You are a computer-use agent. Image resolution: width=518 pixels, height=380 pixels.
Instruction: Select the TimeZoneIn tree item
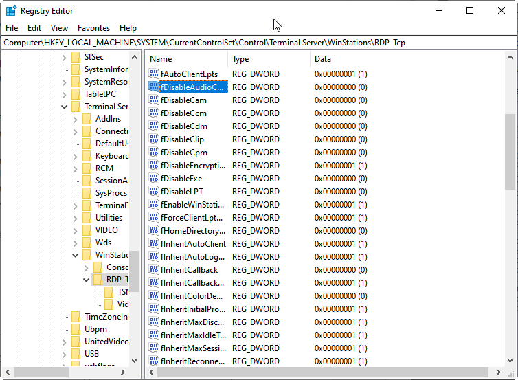[x=106, y=317]
